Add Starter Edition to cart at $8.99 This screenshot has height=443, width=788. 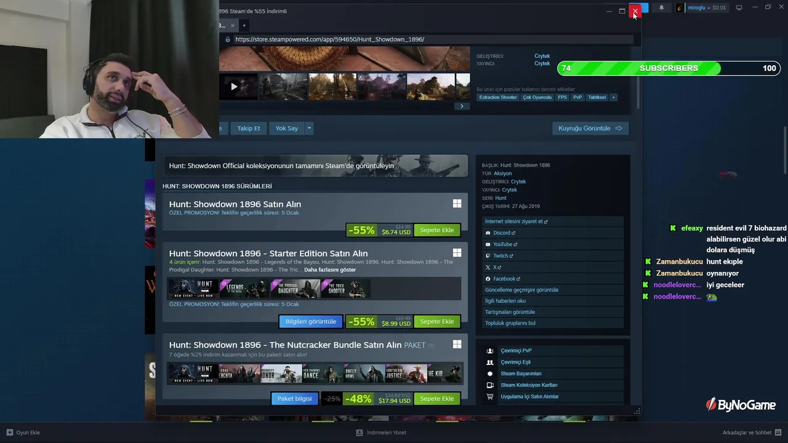pyautogui.click(x=437, y=322)
